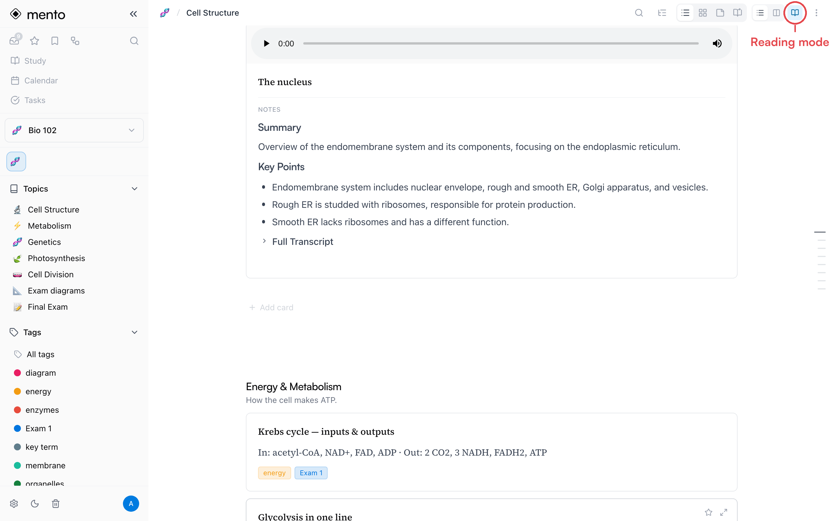
Task: Open the trash bin icon
Action: [56, 503]
